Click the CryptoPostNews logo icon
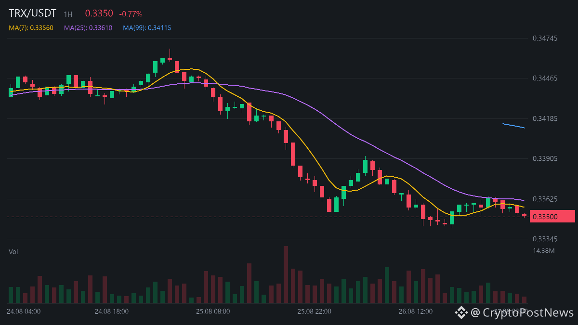Viewport: 578px width, 325px height. click(x=461, y=313)
